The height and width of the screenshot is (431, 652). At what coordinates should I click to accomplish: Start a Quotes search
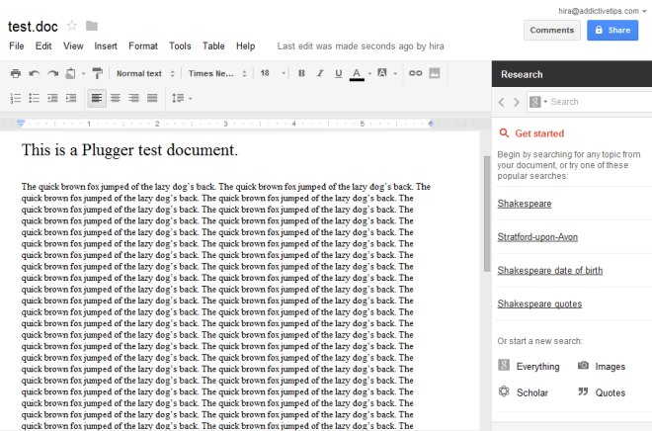(602, 392)
